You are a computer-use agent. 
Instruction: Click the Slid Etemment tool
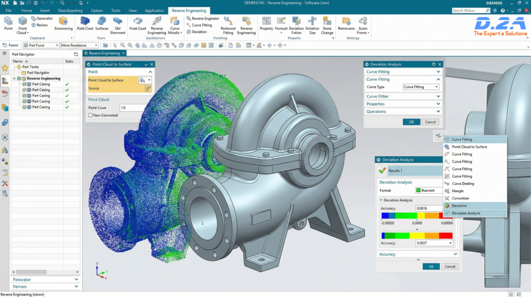coord(118,25)
